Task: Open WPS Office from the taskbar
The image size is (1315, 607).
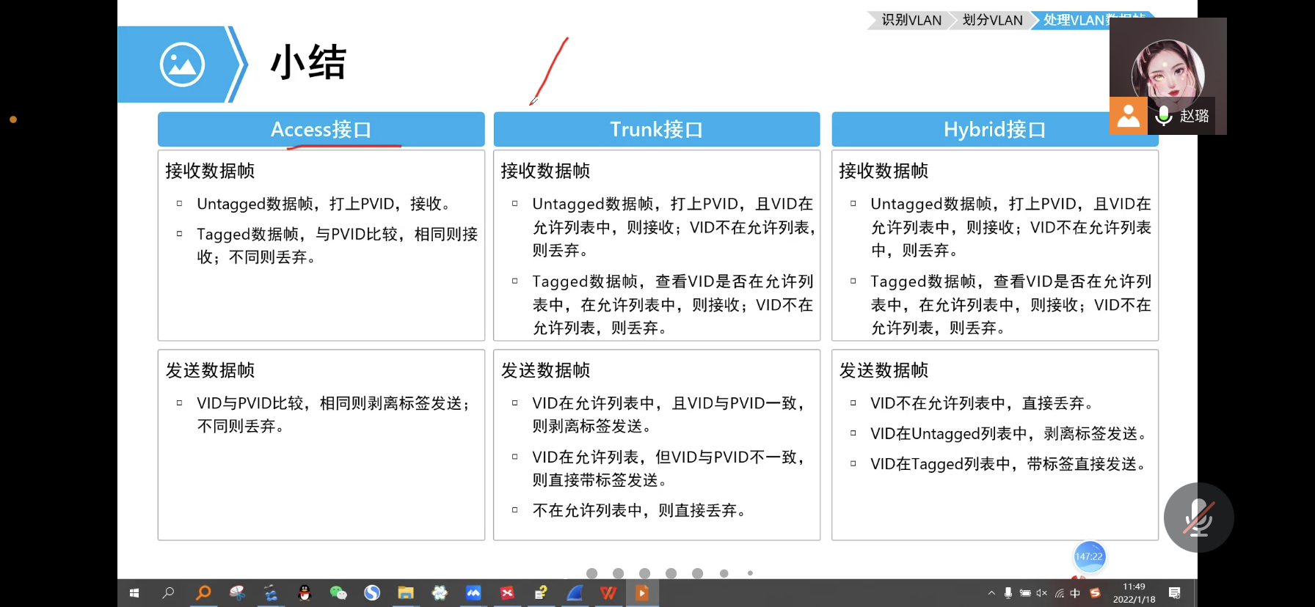Action: click(x=608, y=593)
